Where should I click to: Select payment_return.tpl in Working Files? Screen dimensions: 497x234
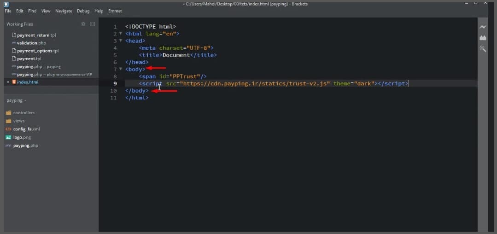[34, 35]
